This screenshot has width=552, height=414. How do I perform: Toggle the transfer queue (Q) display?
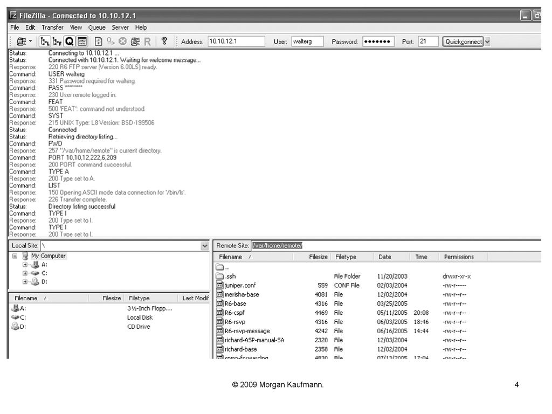pyautogui.click(x=70, y=42)
